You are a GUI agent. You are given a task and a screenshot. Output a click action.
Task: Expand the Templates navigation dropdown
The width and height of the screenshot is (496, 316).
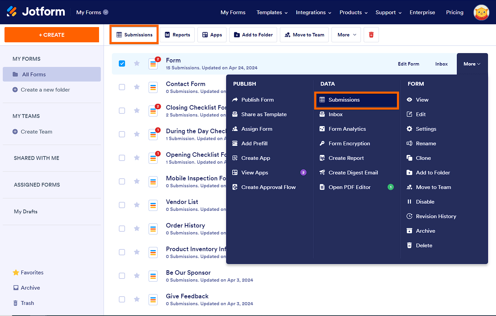pyautogui.click(x=272, y=12)
